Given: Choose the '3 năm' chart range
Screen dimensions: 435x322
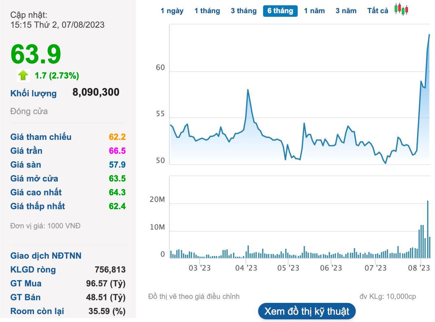Looking at the screenshot, I should click(x=346, y=11).
